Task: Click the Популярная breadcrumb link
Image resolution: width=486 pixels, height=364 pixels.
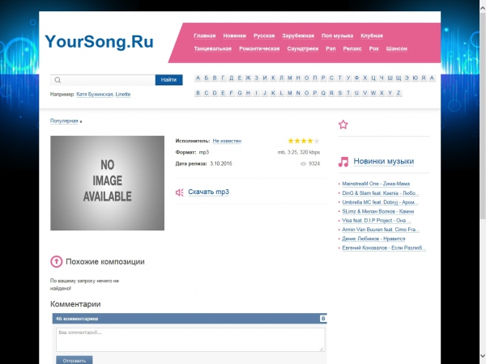Action: 64,121
